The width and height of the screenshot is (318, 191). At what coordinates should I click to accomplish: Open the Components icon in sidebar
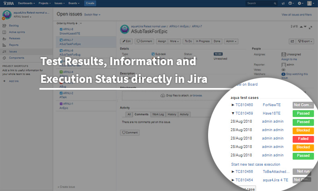[5, 58]
